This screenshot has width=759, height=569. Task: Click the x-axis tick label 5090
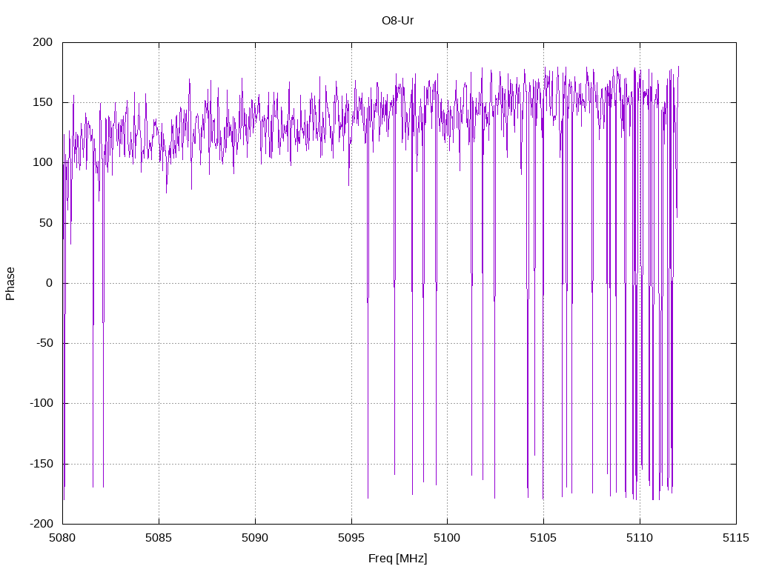tap(255, 538)
